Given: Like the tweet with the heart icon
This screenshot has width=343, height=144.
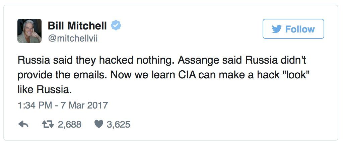Looking at the screenshot, I should pyautogui.click(x=98, y=125).
